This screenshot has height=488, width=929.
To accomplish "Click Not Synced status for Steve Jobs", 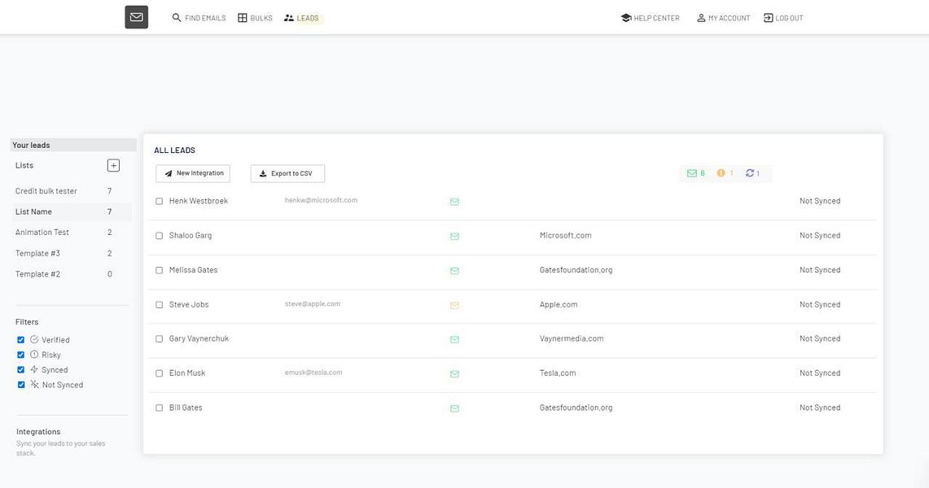I will 819,305.
